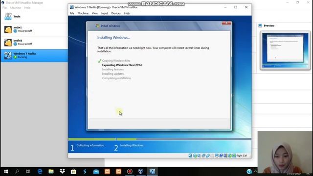Click the VM window title bar icon
Screen dimensions: 313x176
click(x=72, y=7)
